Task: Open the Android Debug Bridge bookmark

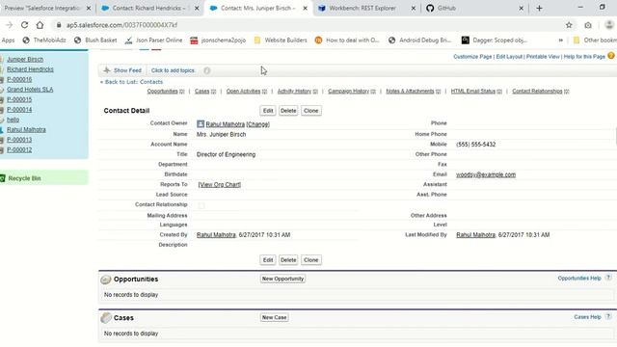Action: coord(420,40)
